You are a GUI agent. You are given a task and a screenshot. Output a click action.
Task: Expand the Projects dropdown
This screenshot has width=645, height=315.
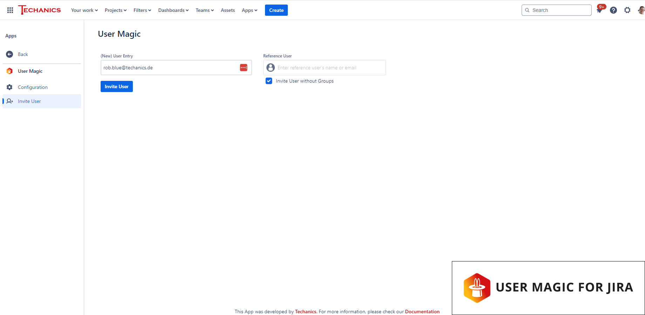(x=116, y=10)
